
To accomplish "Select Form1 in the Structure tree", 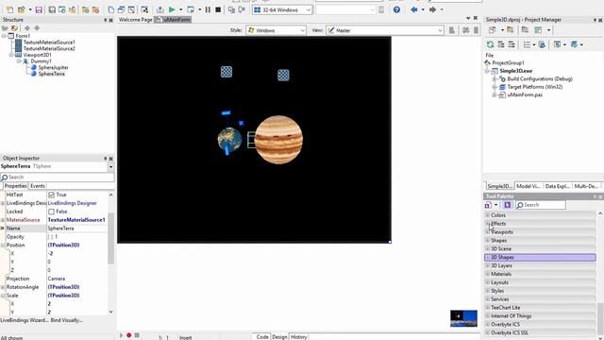I will (23, 36).
